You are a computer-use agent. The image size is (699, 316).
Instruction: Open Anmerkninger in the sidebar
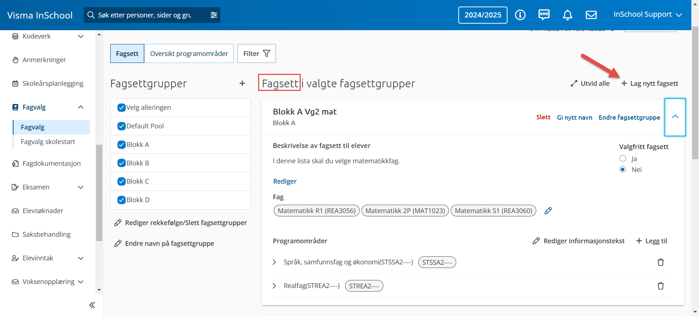pyautogui.click(x=44, y=60)
